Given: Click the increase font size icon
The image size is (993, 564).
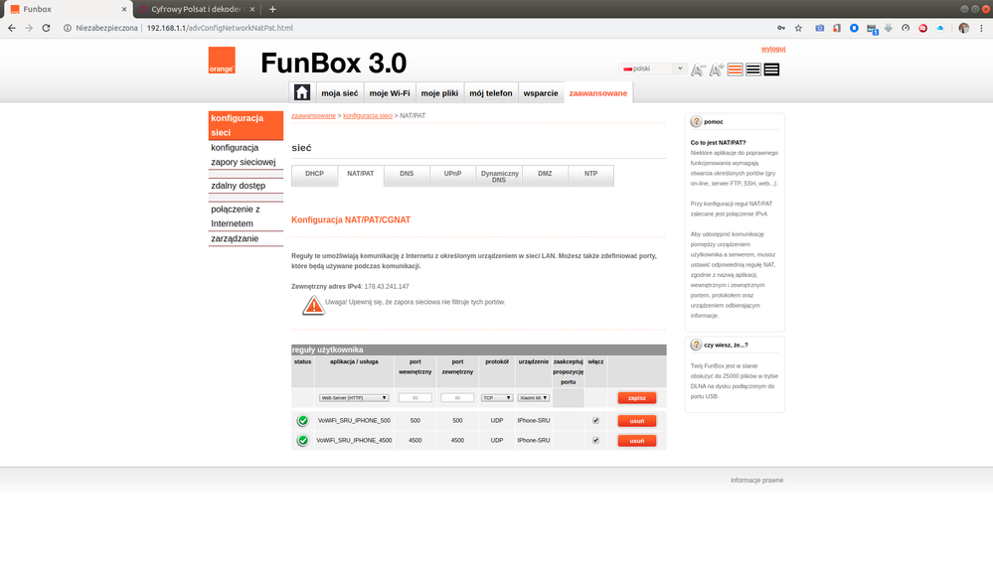Looking at the screenshot, I should click(717, 70).
